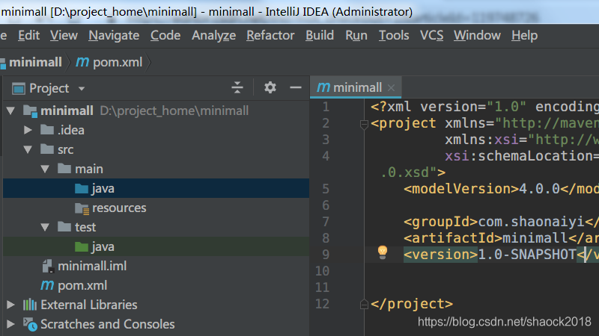Click the green test sources folder icon

82,246
